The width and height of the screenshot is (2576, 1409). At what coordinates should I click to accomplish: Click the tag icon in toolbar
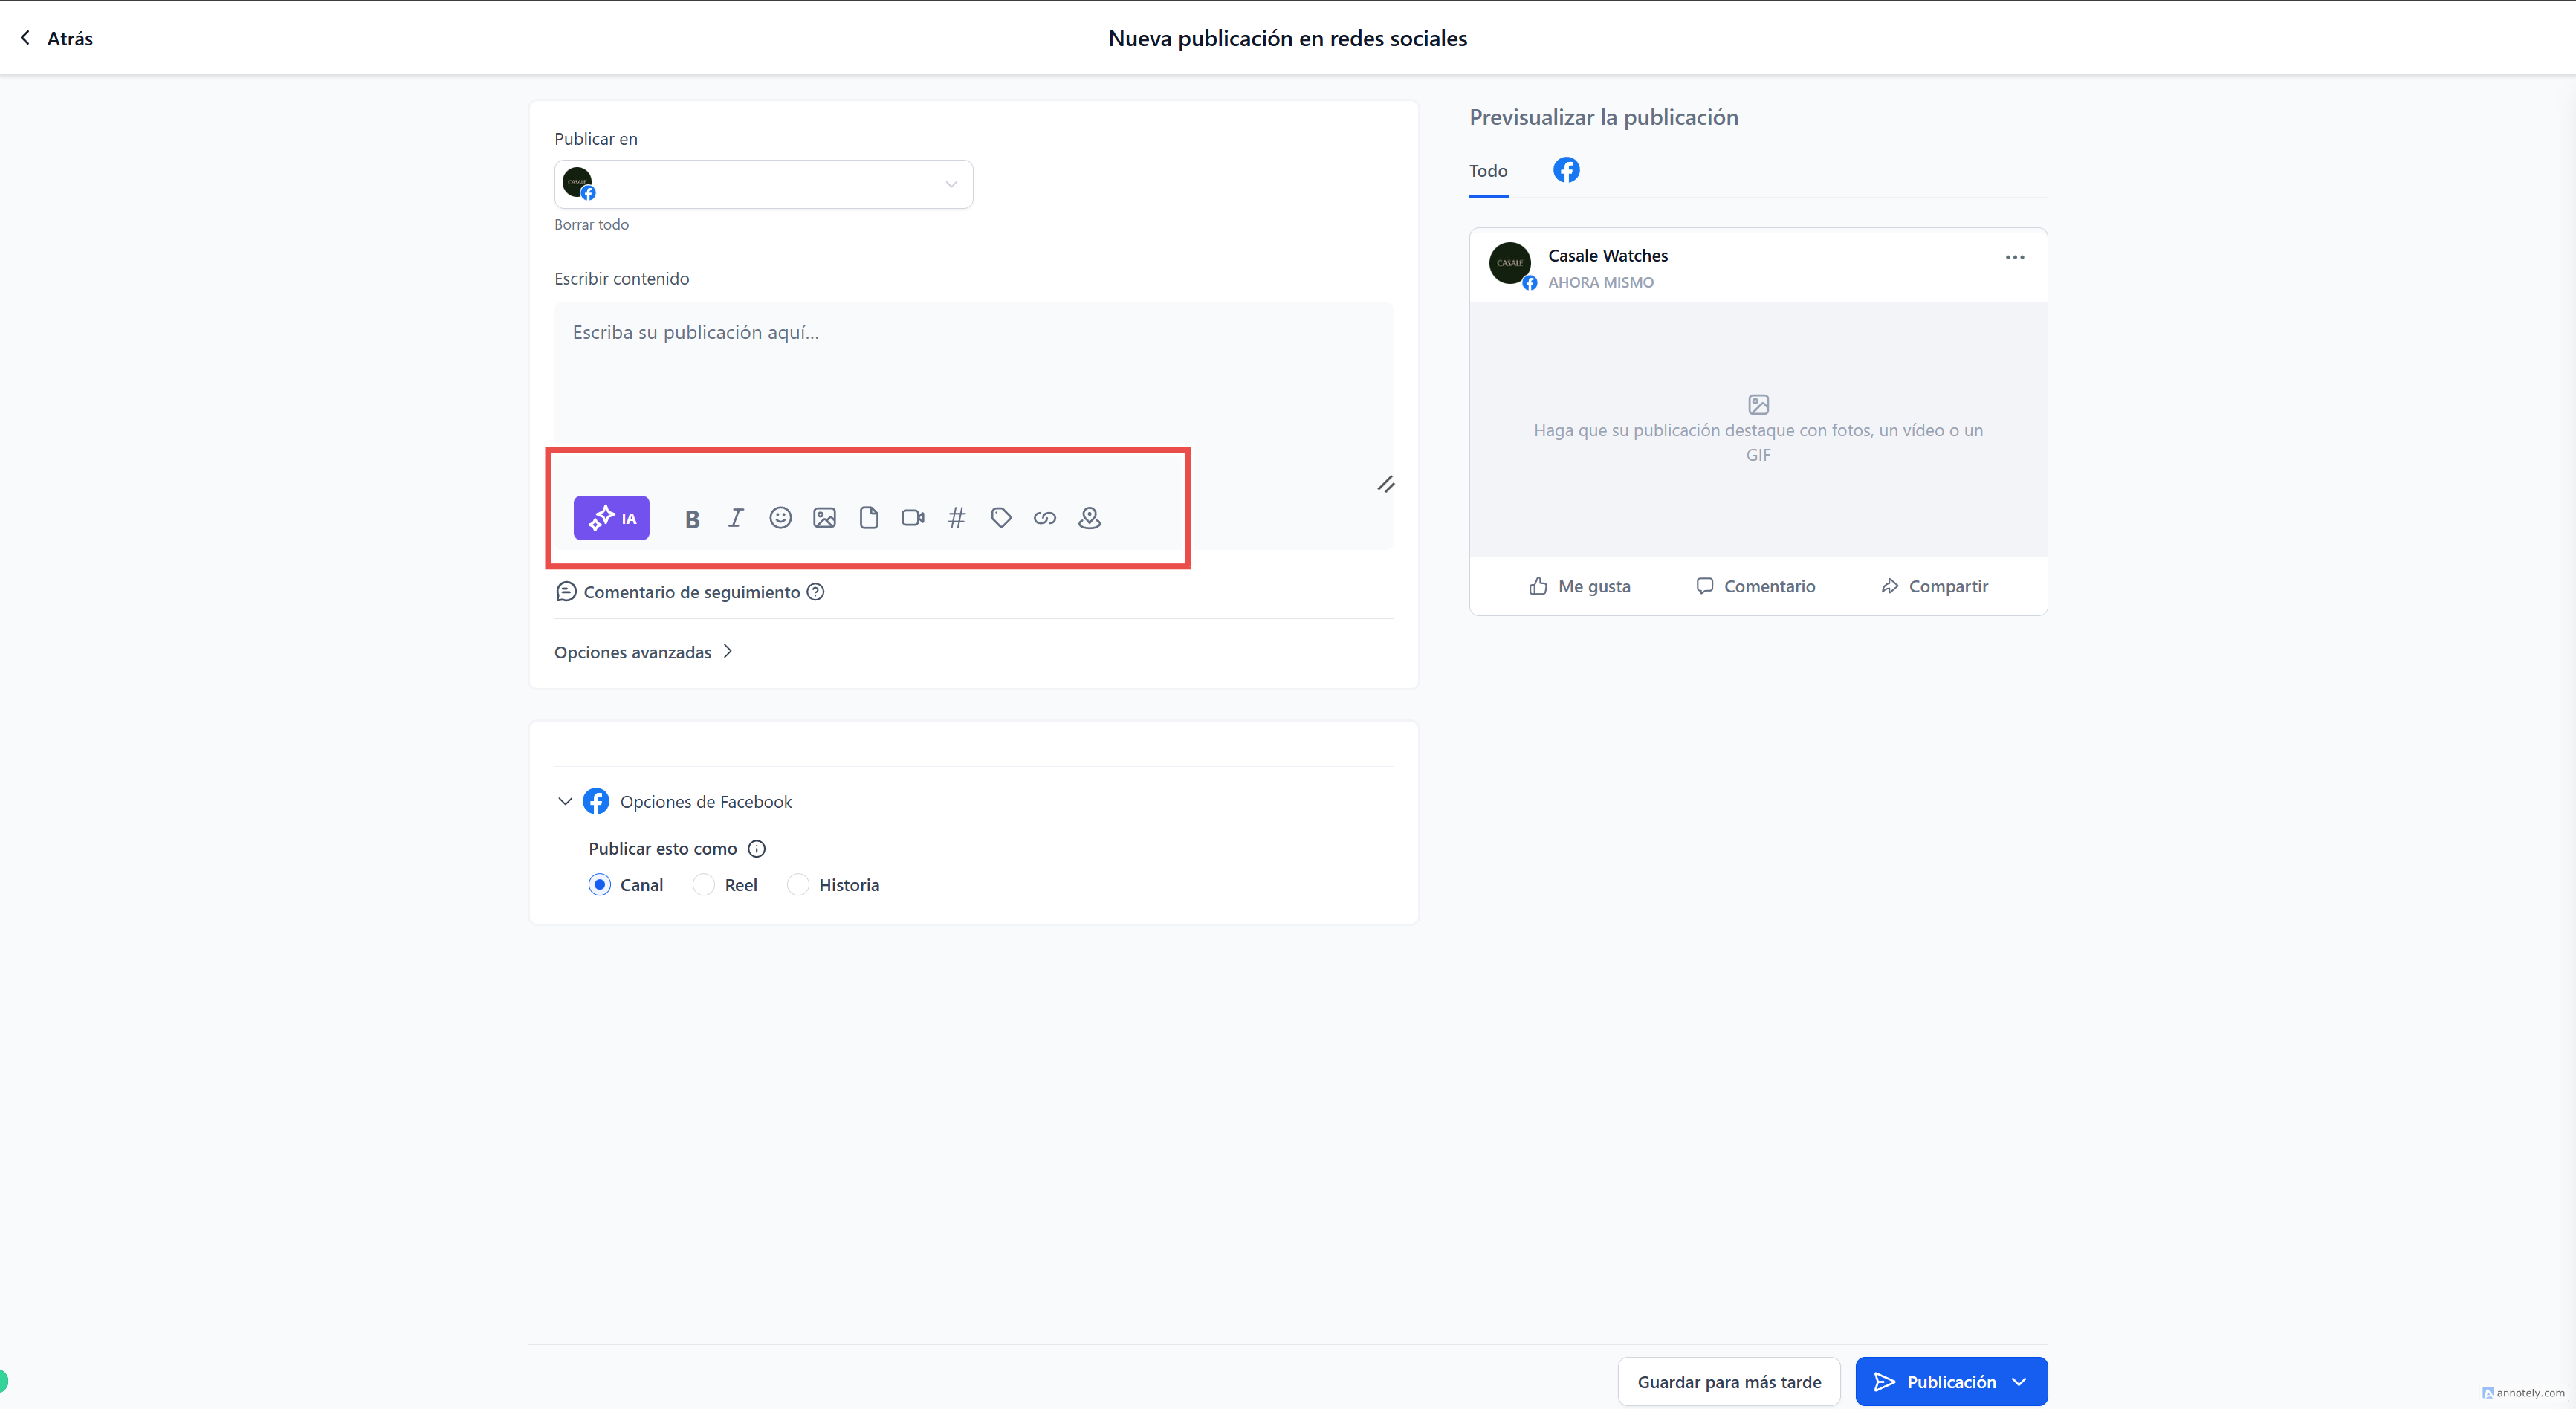1001,518
